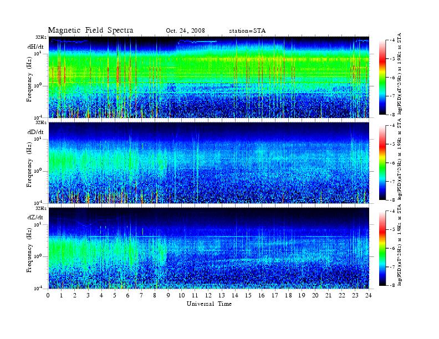Click the "32Hz" tick above dZ/dt panel
Screen dimensions: 439x339
41,208
